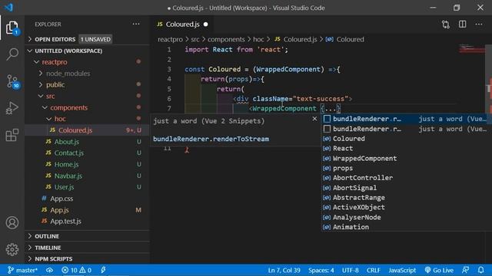Open Coloured.js in the file tree
Image resolution: width=492 pixels, height=276 pixels.
[x=87, y=130]
